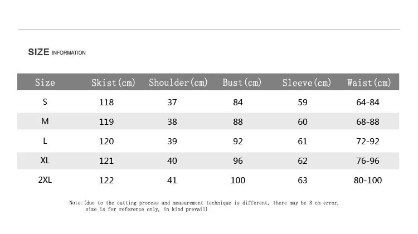Click the Sleeve(cm) column header

[307, 82]
